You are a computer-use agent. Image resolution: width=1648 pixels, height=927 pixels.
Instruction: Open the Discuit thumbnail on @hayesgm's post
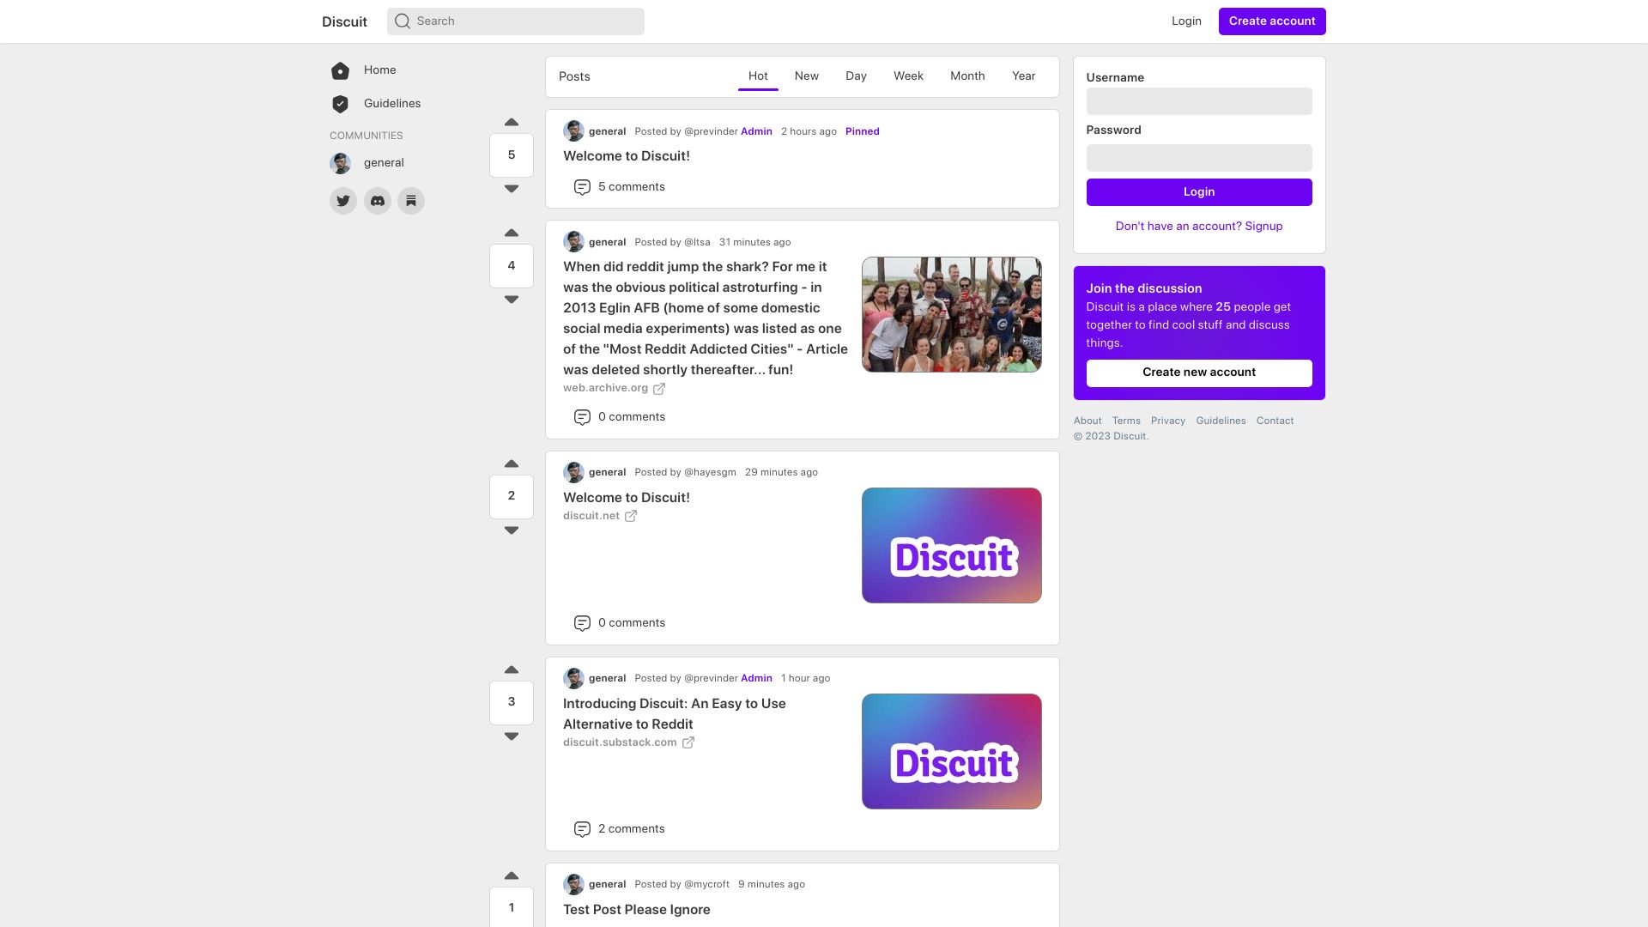pyautogui.click(x=952, y=546)
